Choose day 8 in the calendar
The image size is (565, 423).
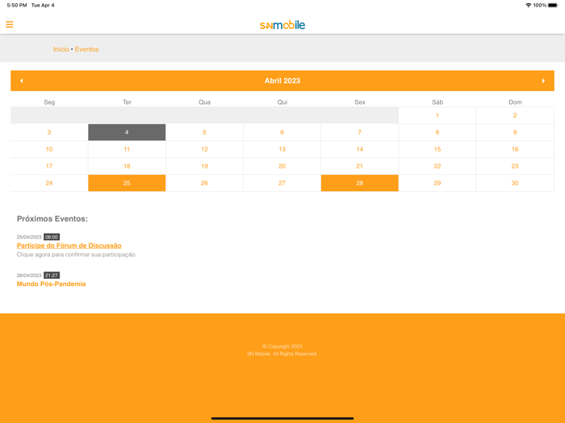(437, 132)
